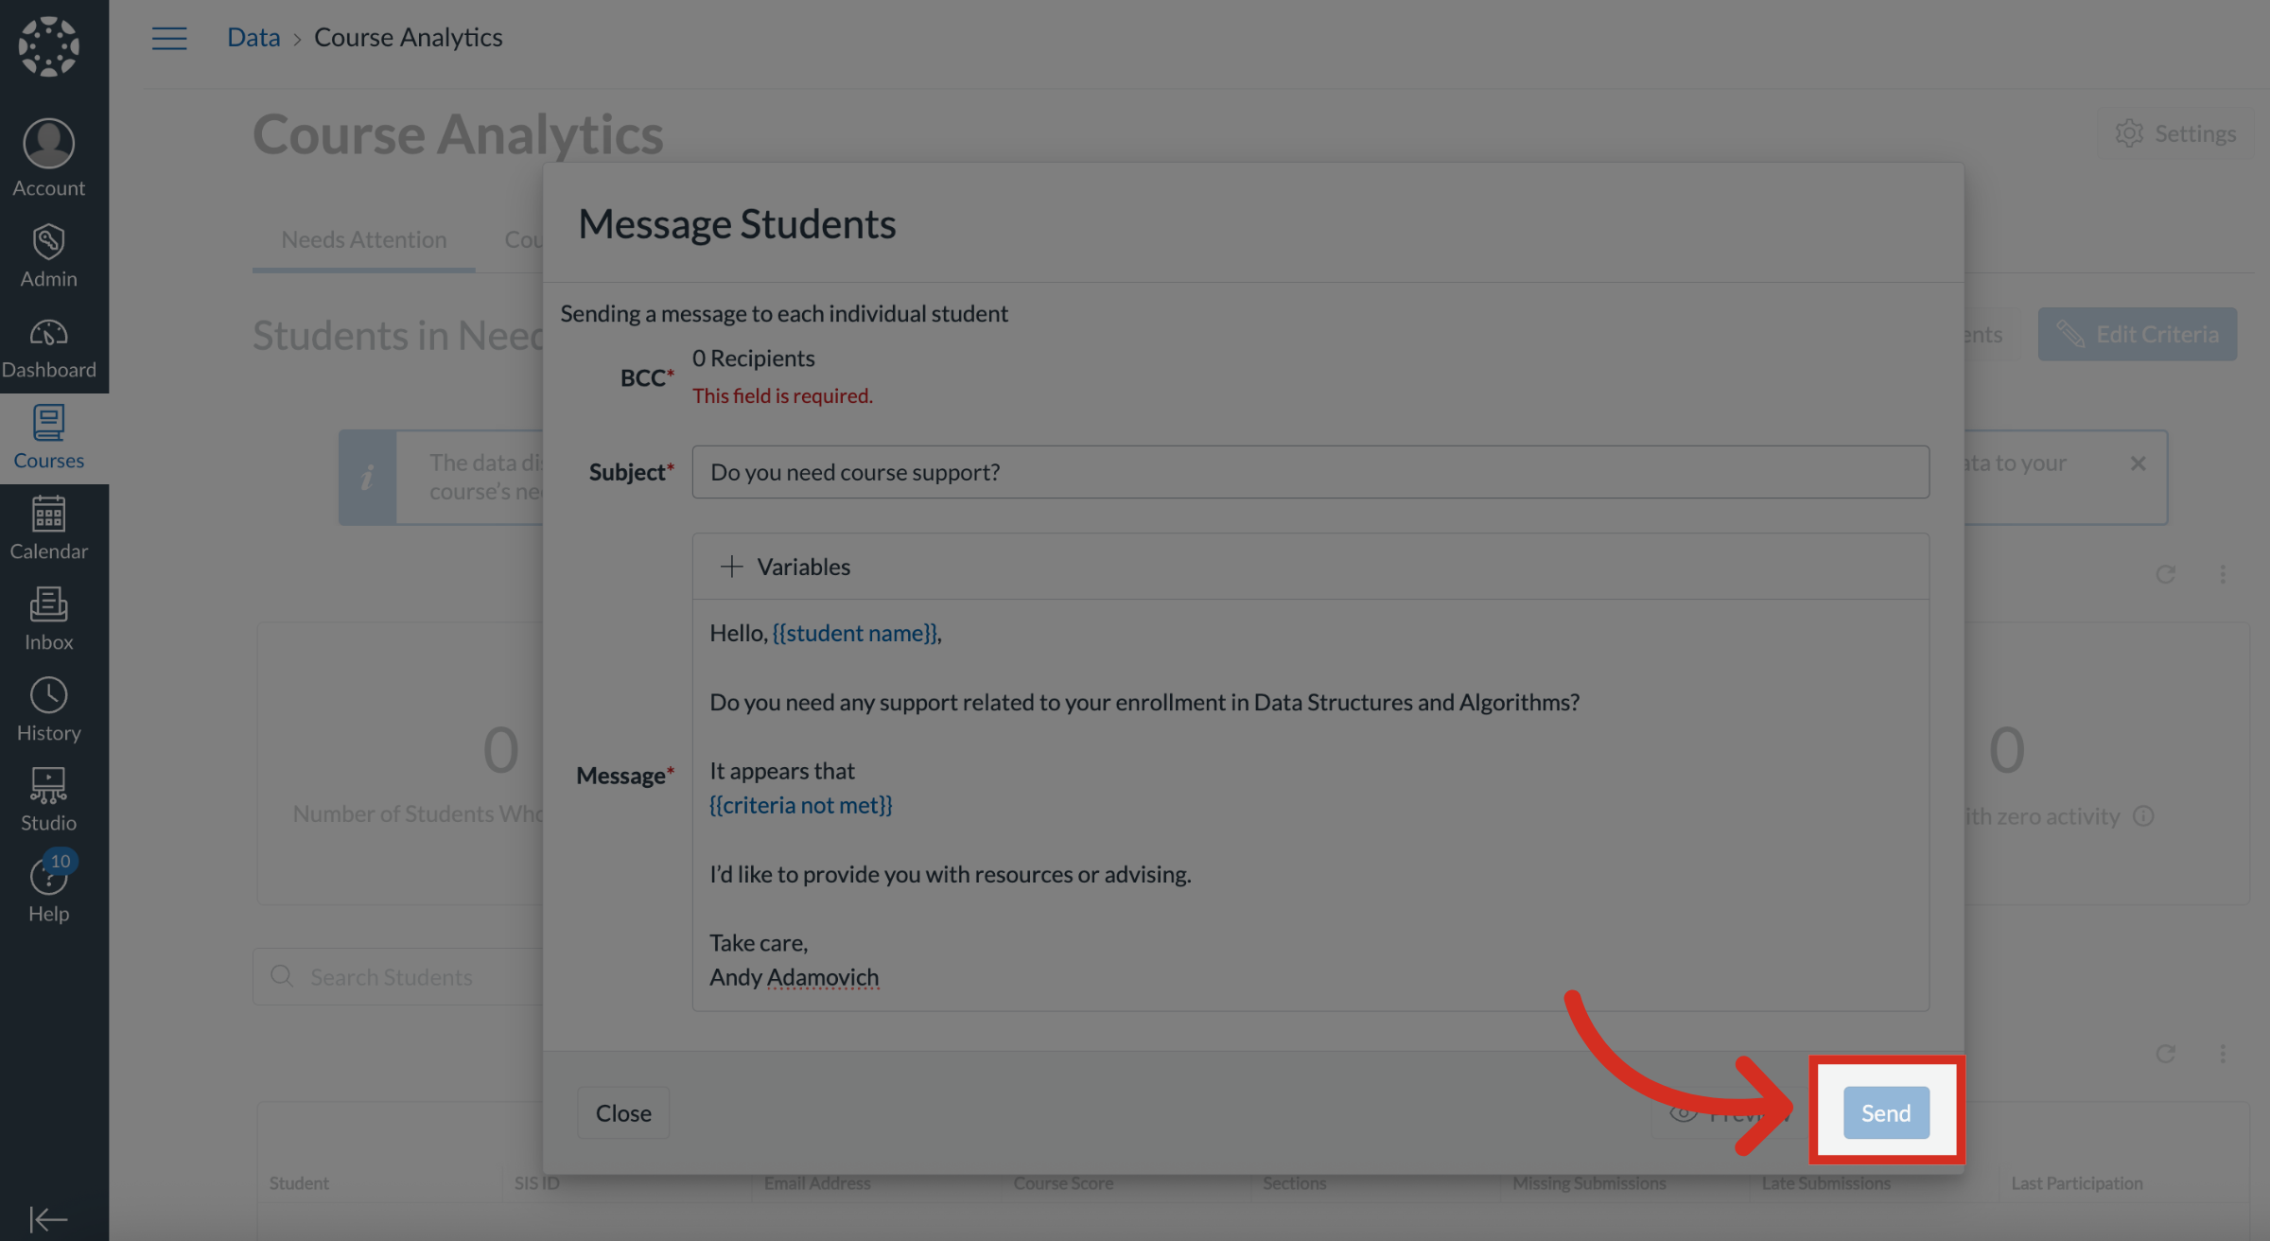Click the Data breadcrumb link

coord(253,38)
